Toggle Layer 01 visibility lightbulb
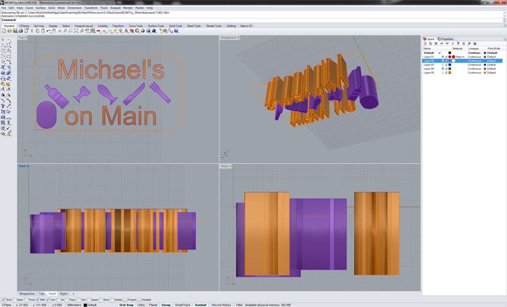507x307 pixels. pos(442,57)
